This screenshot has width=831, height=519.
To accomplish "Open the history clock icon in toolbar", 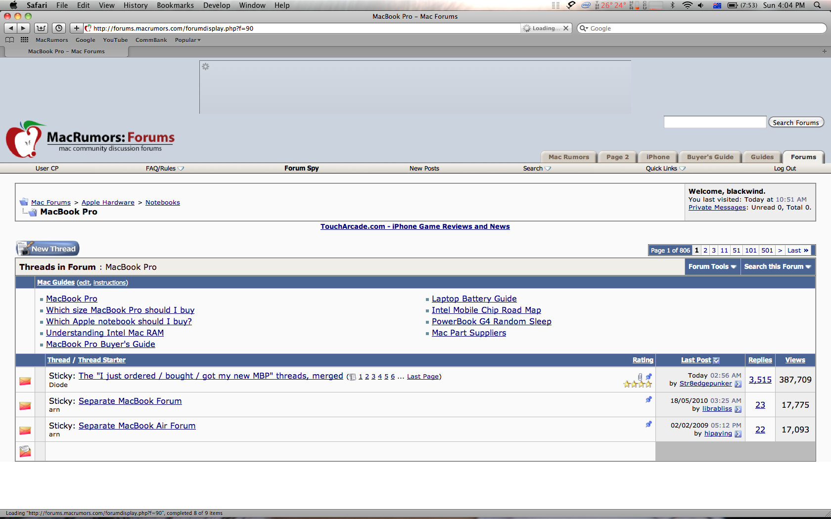I will coord(59,28).
